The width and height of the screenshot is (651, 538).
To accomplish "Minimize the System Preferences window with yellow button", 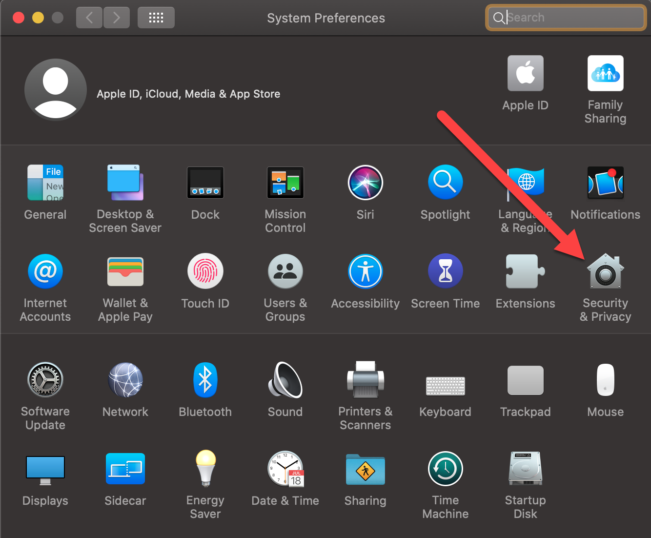I will tap(38, 18).
